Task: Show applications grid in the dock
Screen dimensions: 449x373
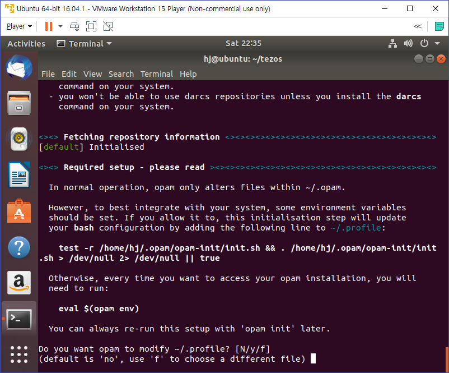Action: pos(19,354)
